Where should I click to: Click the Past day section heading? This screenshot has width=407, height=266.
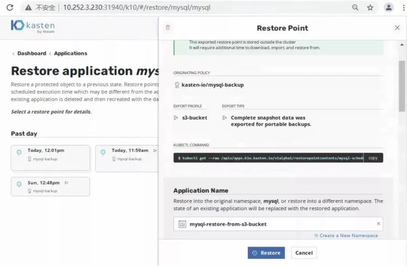coord(24,134)
